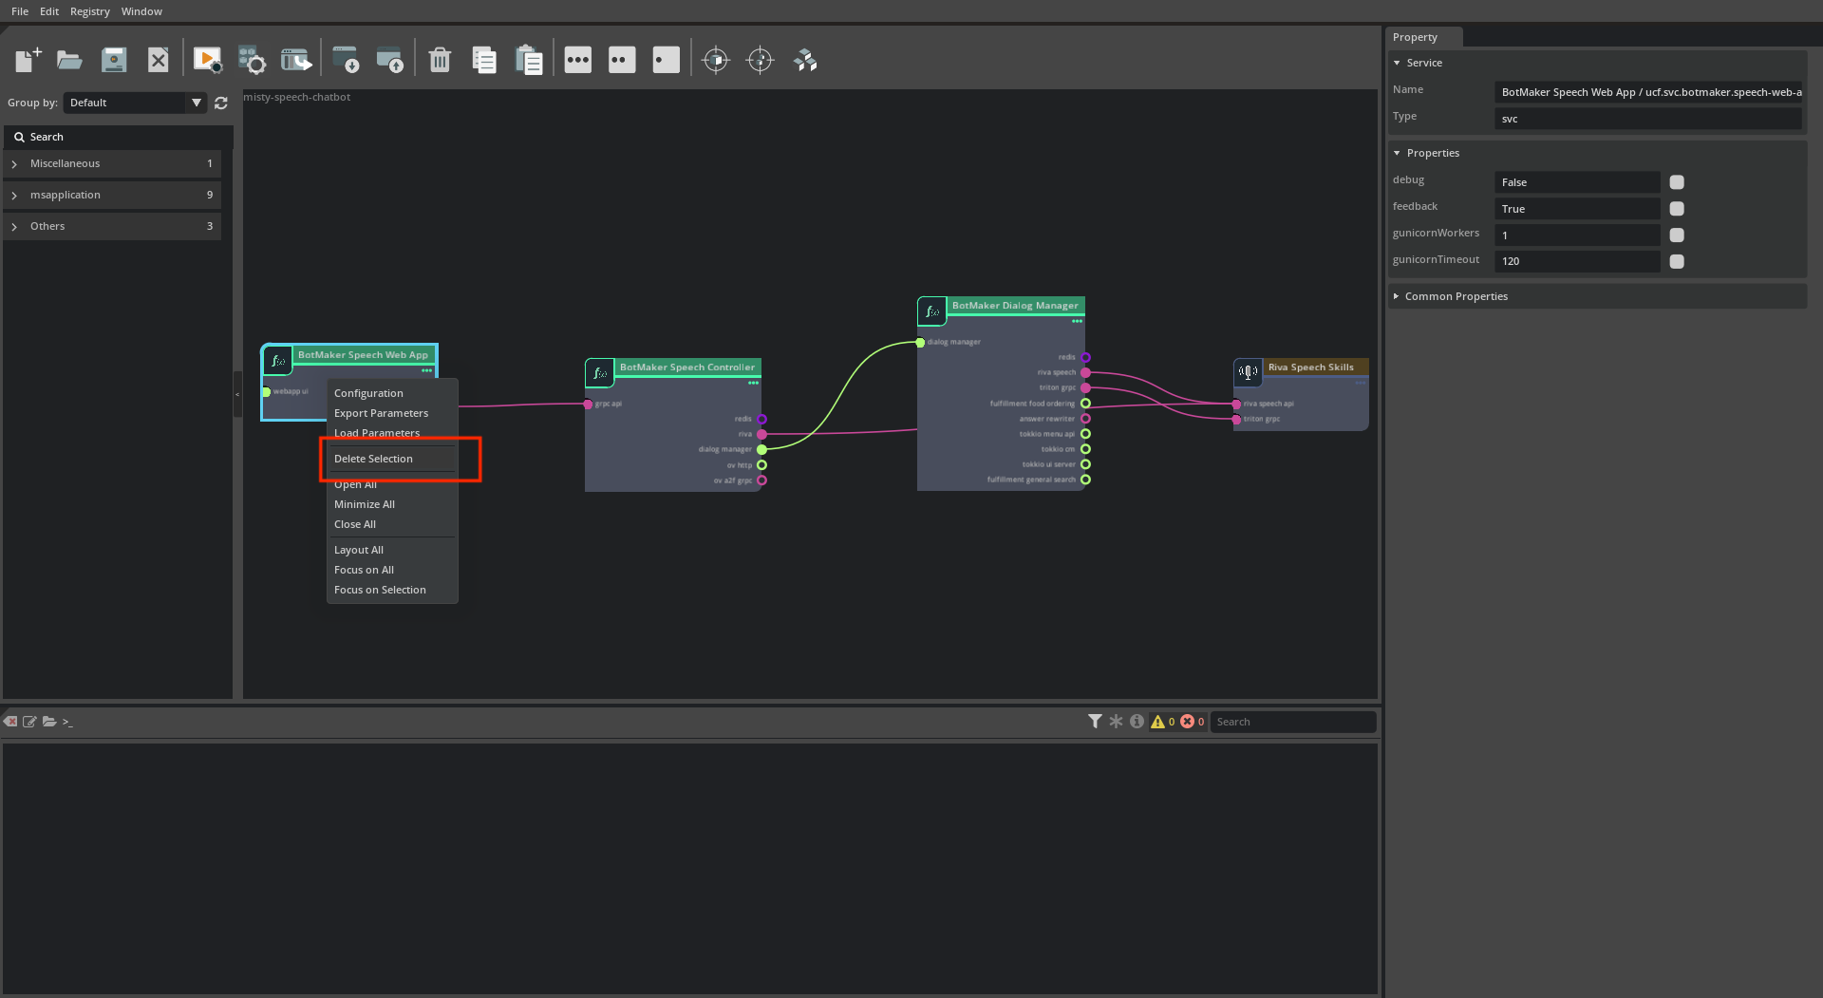The width and height of the screenshot is (1823, 998).
Task: Select Layout All in context menu
Action: point(392,550)
